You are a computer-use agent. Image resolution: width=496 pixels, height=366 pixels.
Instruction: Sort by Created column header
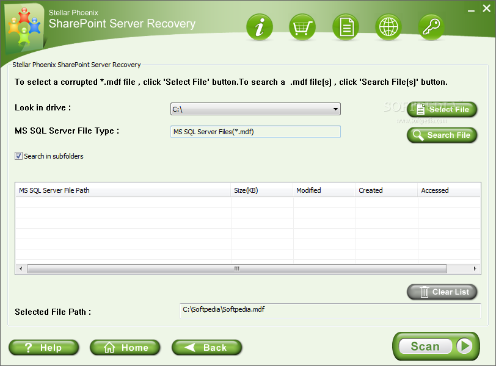[387, 190]
